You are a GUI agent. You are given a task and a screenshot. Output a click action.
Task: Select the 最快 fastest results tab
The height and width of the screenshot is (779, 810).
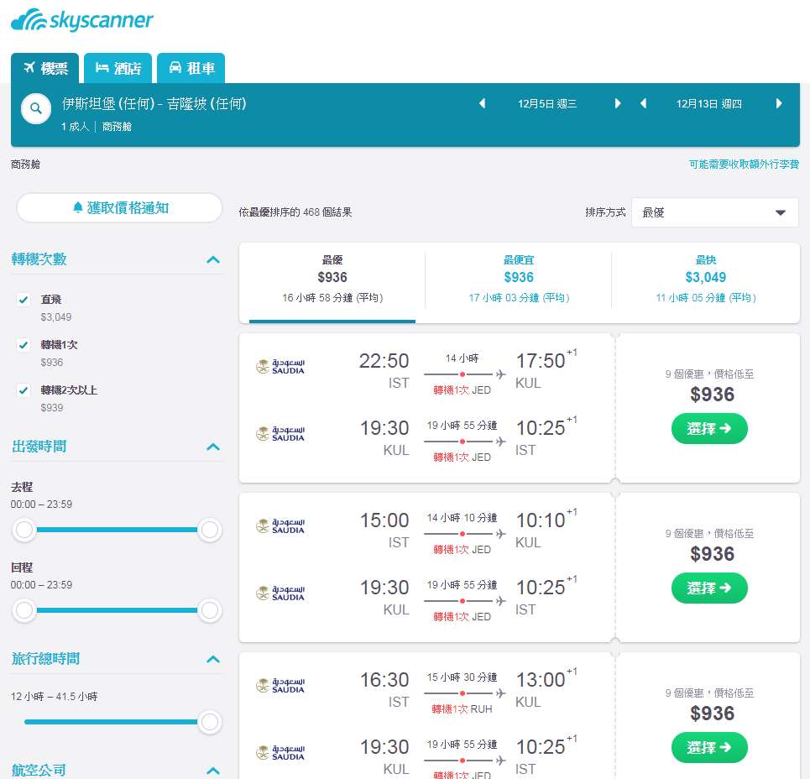(706, 279)
